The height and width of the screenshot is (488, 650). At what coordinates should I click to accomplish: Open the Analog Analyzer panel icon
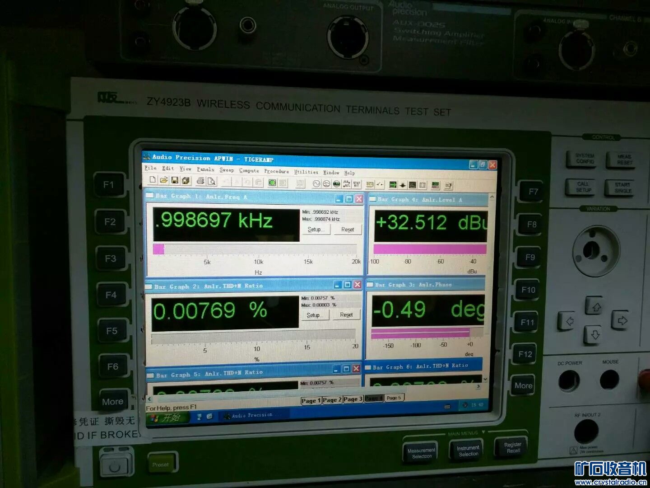click(325, 183)
